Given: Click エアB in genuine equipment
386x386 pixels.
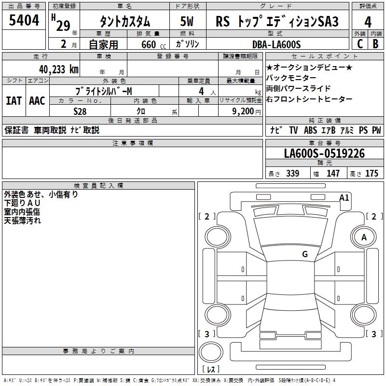Looking at the screenshot, I should point(329,130).
